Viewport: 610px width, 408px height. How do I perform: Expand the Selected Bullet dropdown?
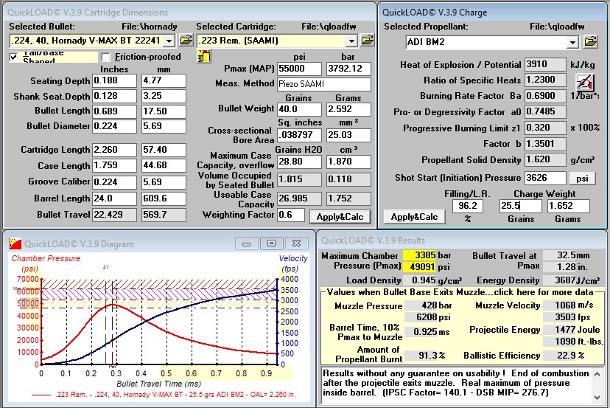169,41
